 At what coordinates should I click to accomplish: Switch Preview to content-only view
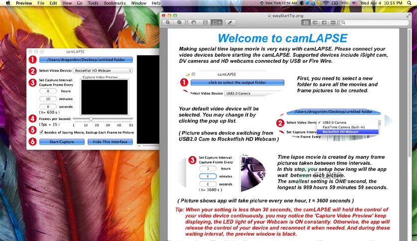pos(306,22)
